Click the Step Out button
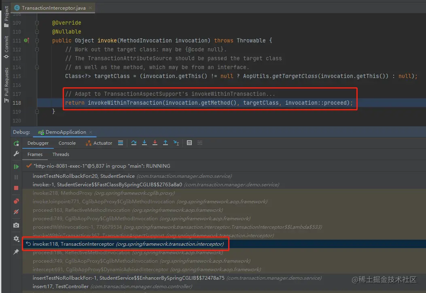The height and width of the screenshot is (293, 426). click(165, 143)
